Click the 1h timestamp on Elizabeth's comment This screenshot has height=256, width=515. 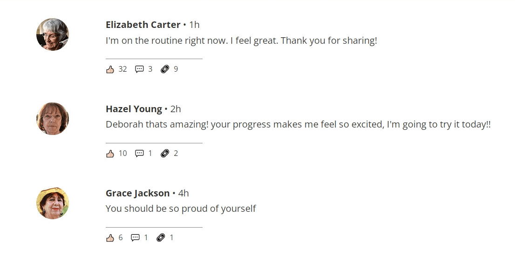194,25
